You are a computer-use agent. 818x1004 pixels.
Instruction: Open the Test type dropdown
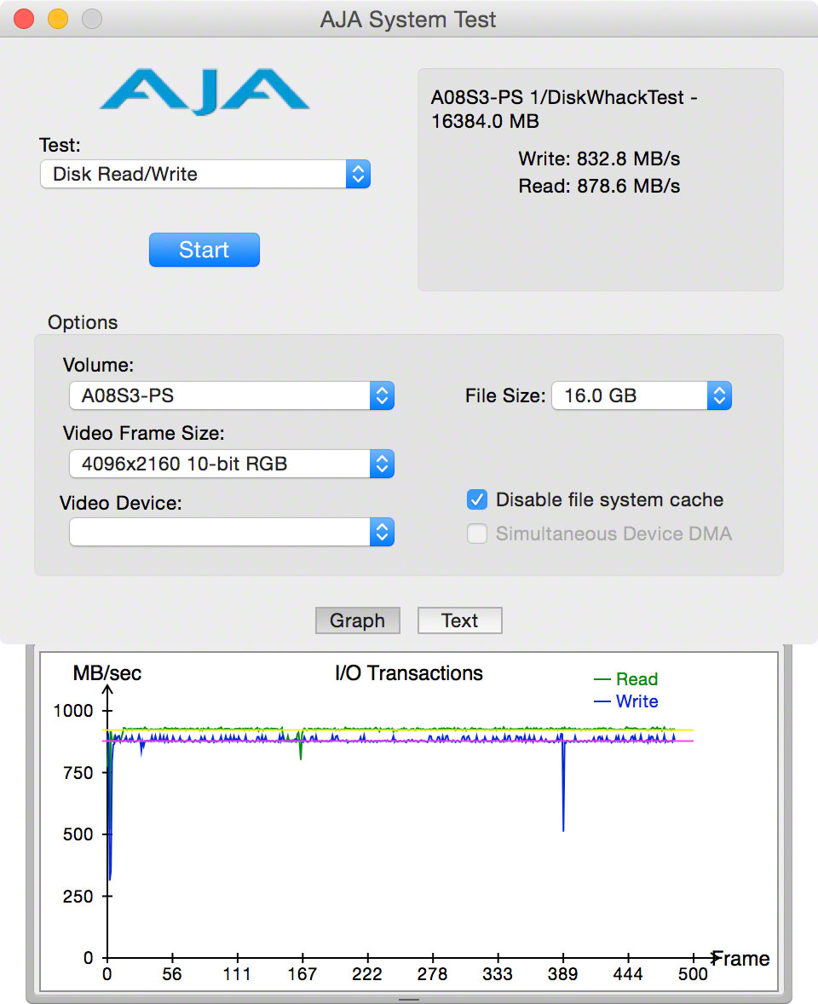(x=204, y=174)
